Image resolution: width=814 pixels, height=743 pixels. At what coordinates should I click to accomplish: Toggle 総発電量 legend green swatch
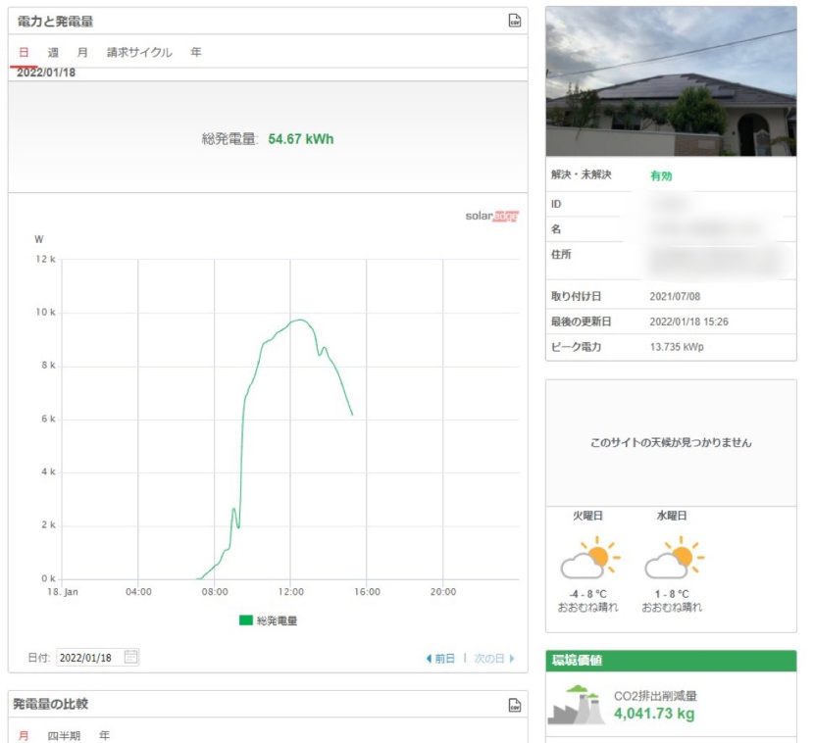(x=245, y=620)
